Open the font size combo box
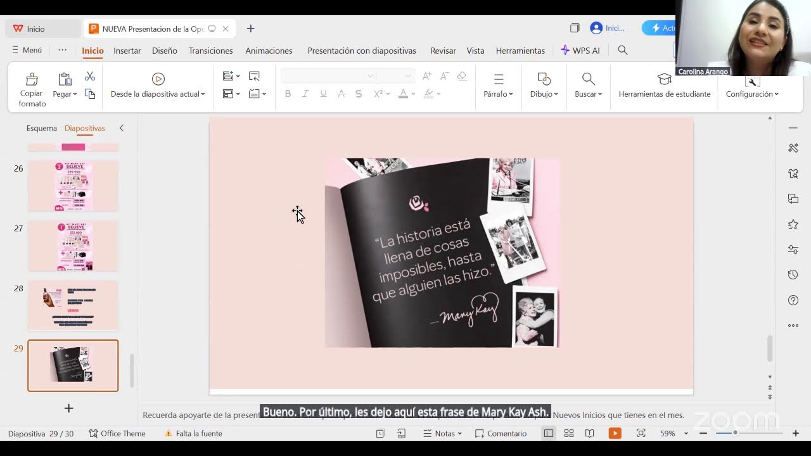This screenshot has height=456, width=811. coord(395,76)
